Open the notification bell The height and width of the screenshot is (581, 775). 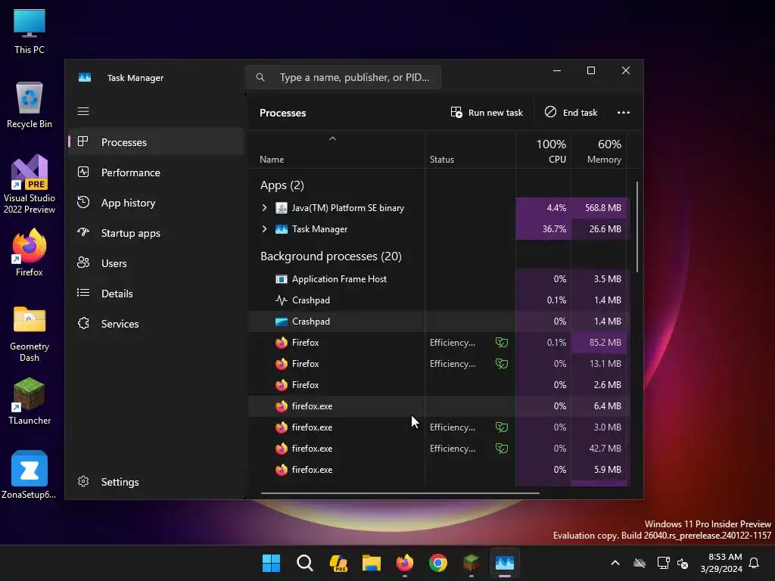pos(755,563)
